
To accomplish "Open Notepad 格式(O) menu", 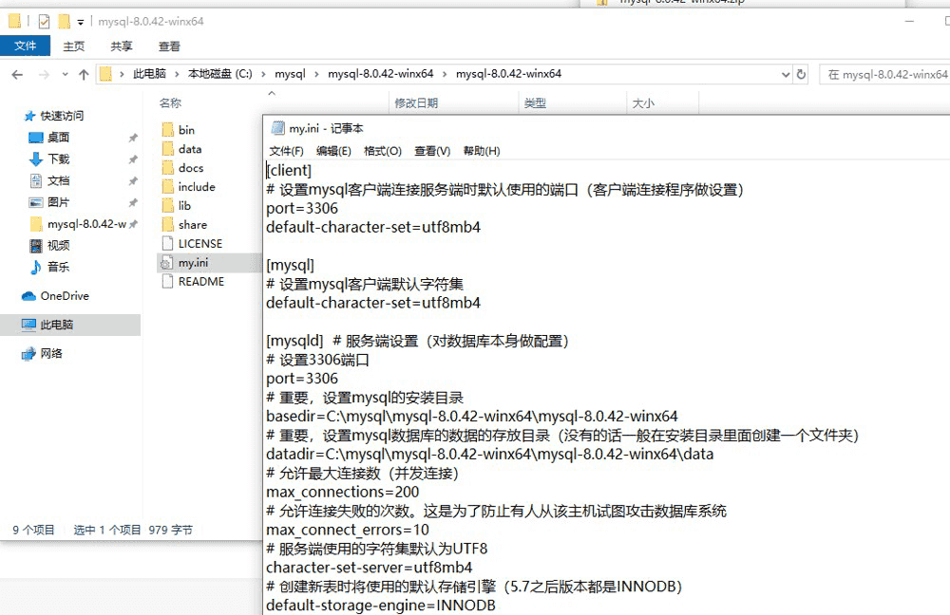I will [382, 151].
